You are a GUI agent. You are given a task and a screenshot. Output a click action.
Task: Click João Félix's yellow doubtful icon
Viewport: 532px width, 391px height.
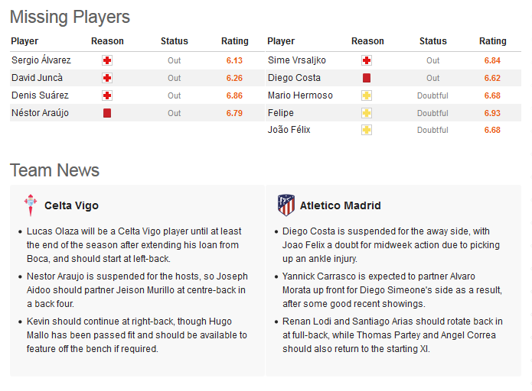[x=367, y=130]
